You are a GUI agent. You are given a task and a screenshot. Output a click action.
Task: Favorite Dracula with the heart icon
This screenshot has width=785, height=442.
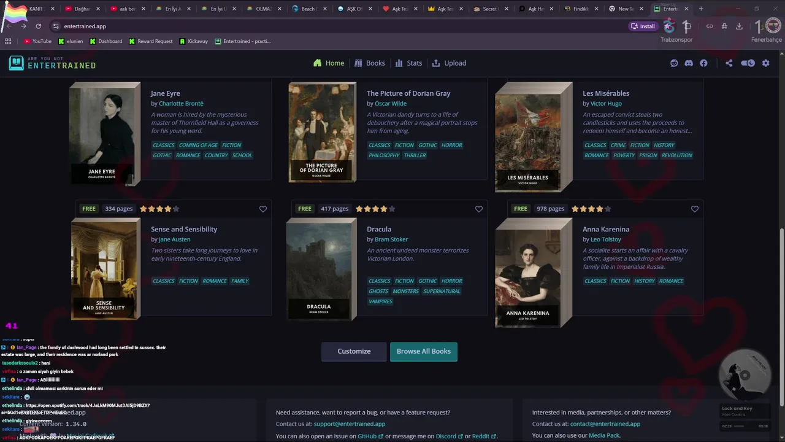(479, 209)
